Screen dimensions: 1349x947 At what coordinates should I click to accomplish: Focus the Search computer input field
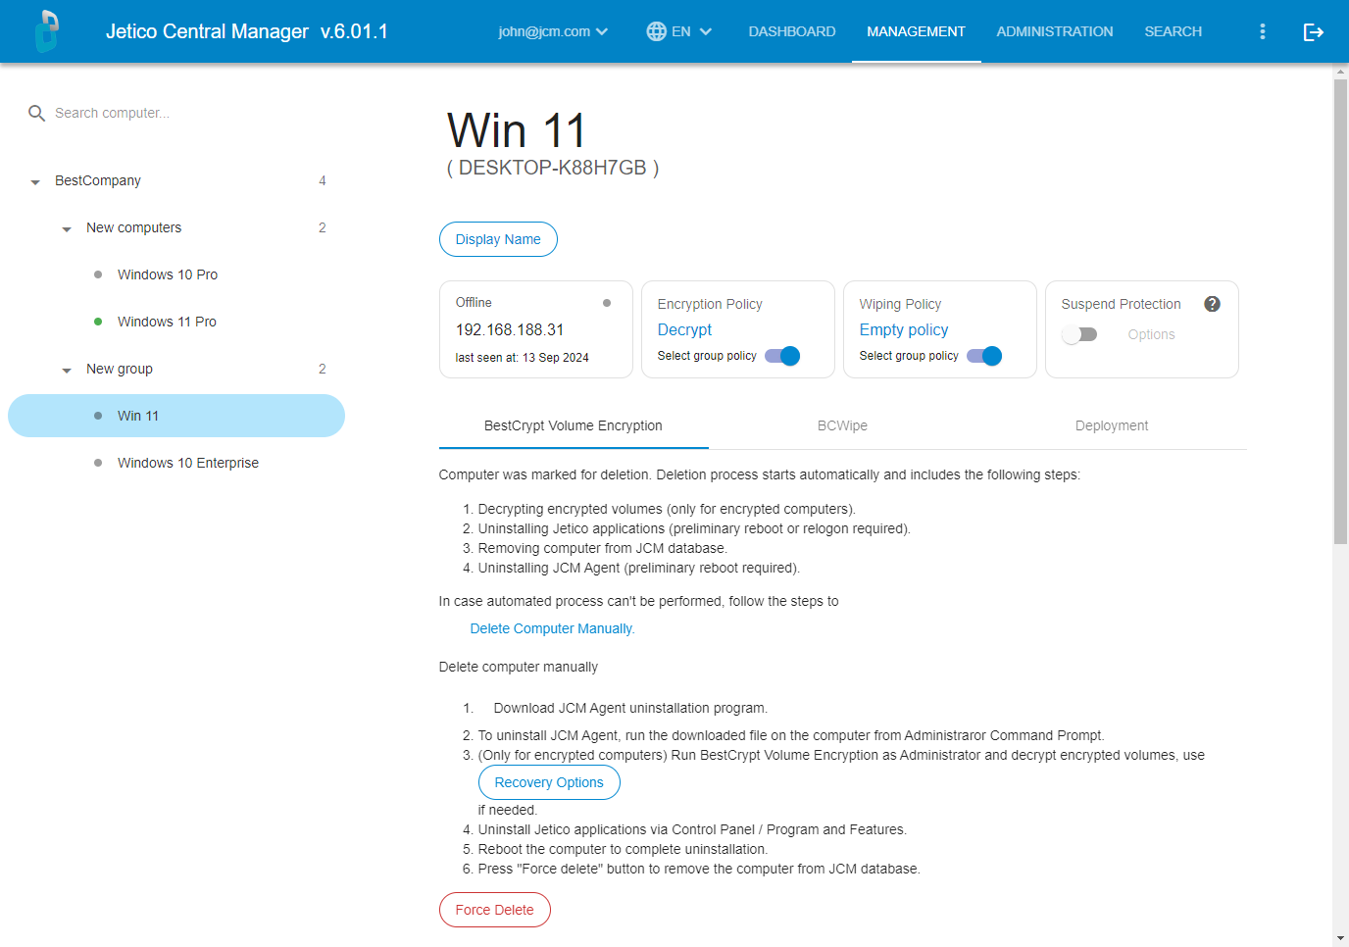[x=186, y=114]
